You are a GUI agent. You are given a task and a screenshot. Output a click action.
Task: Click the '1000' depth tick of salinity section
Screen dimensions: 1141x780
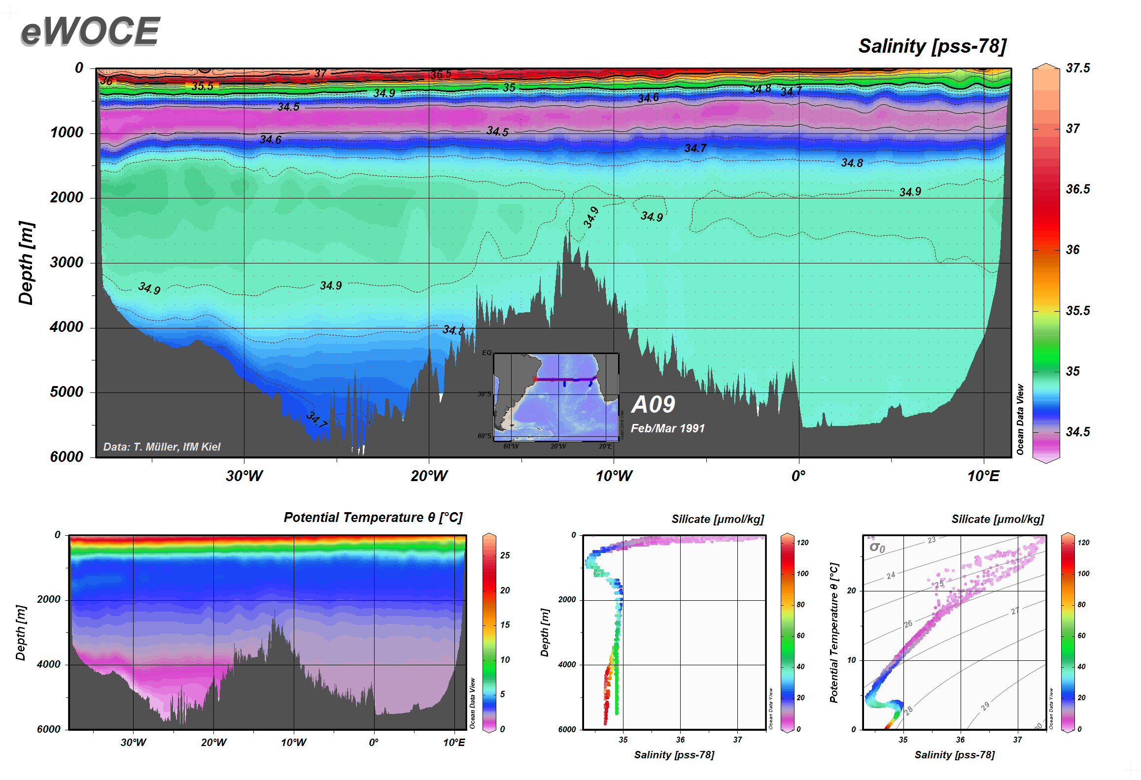pyautogui.click(x=67, y=132)
